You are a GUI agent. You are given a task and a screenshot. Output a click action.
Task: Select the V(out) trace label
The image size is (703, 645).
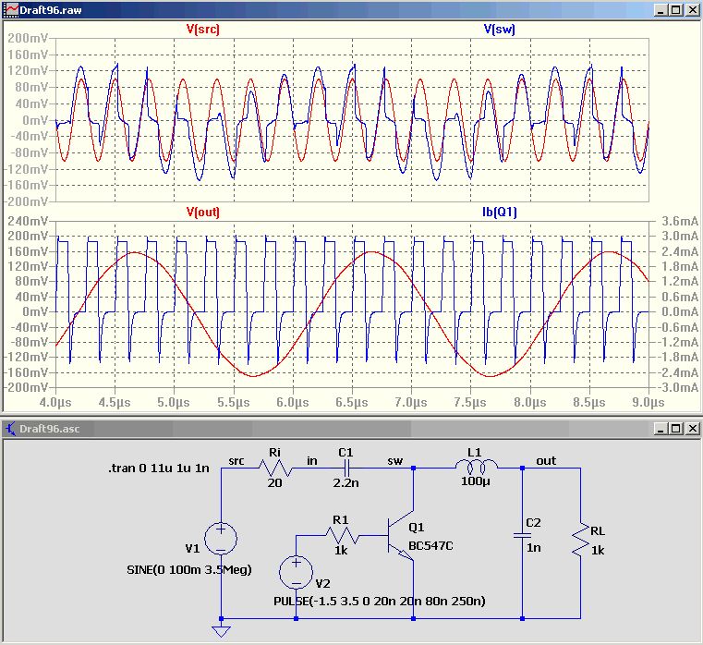tap(203, 212)
